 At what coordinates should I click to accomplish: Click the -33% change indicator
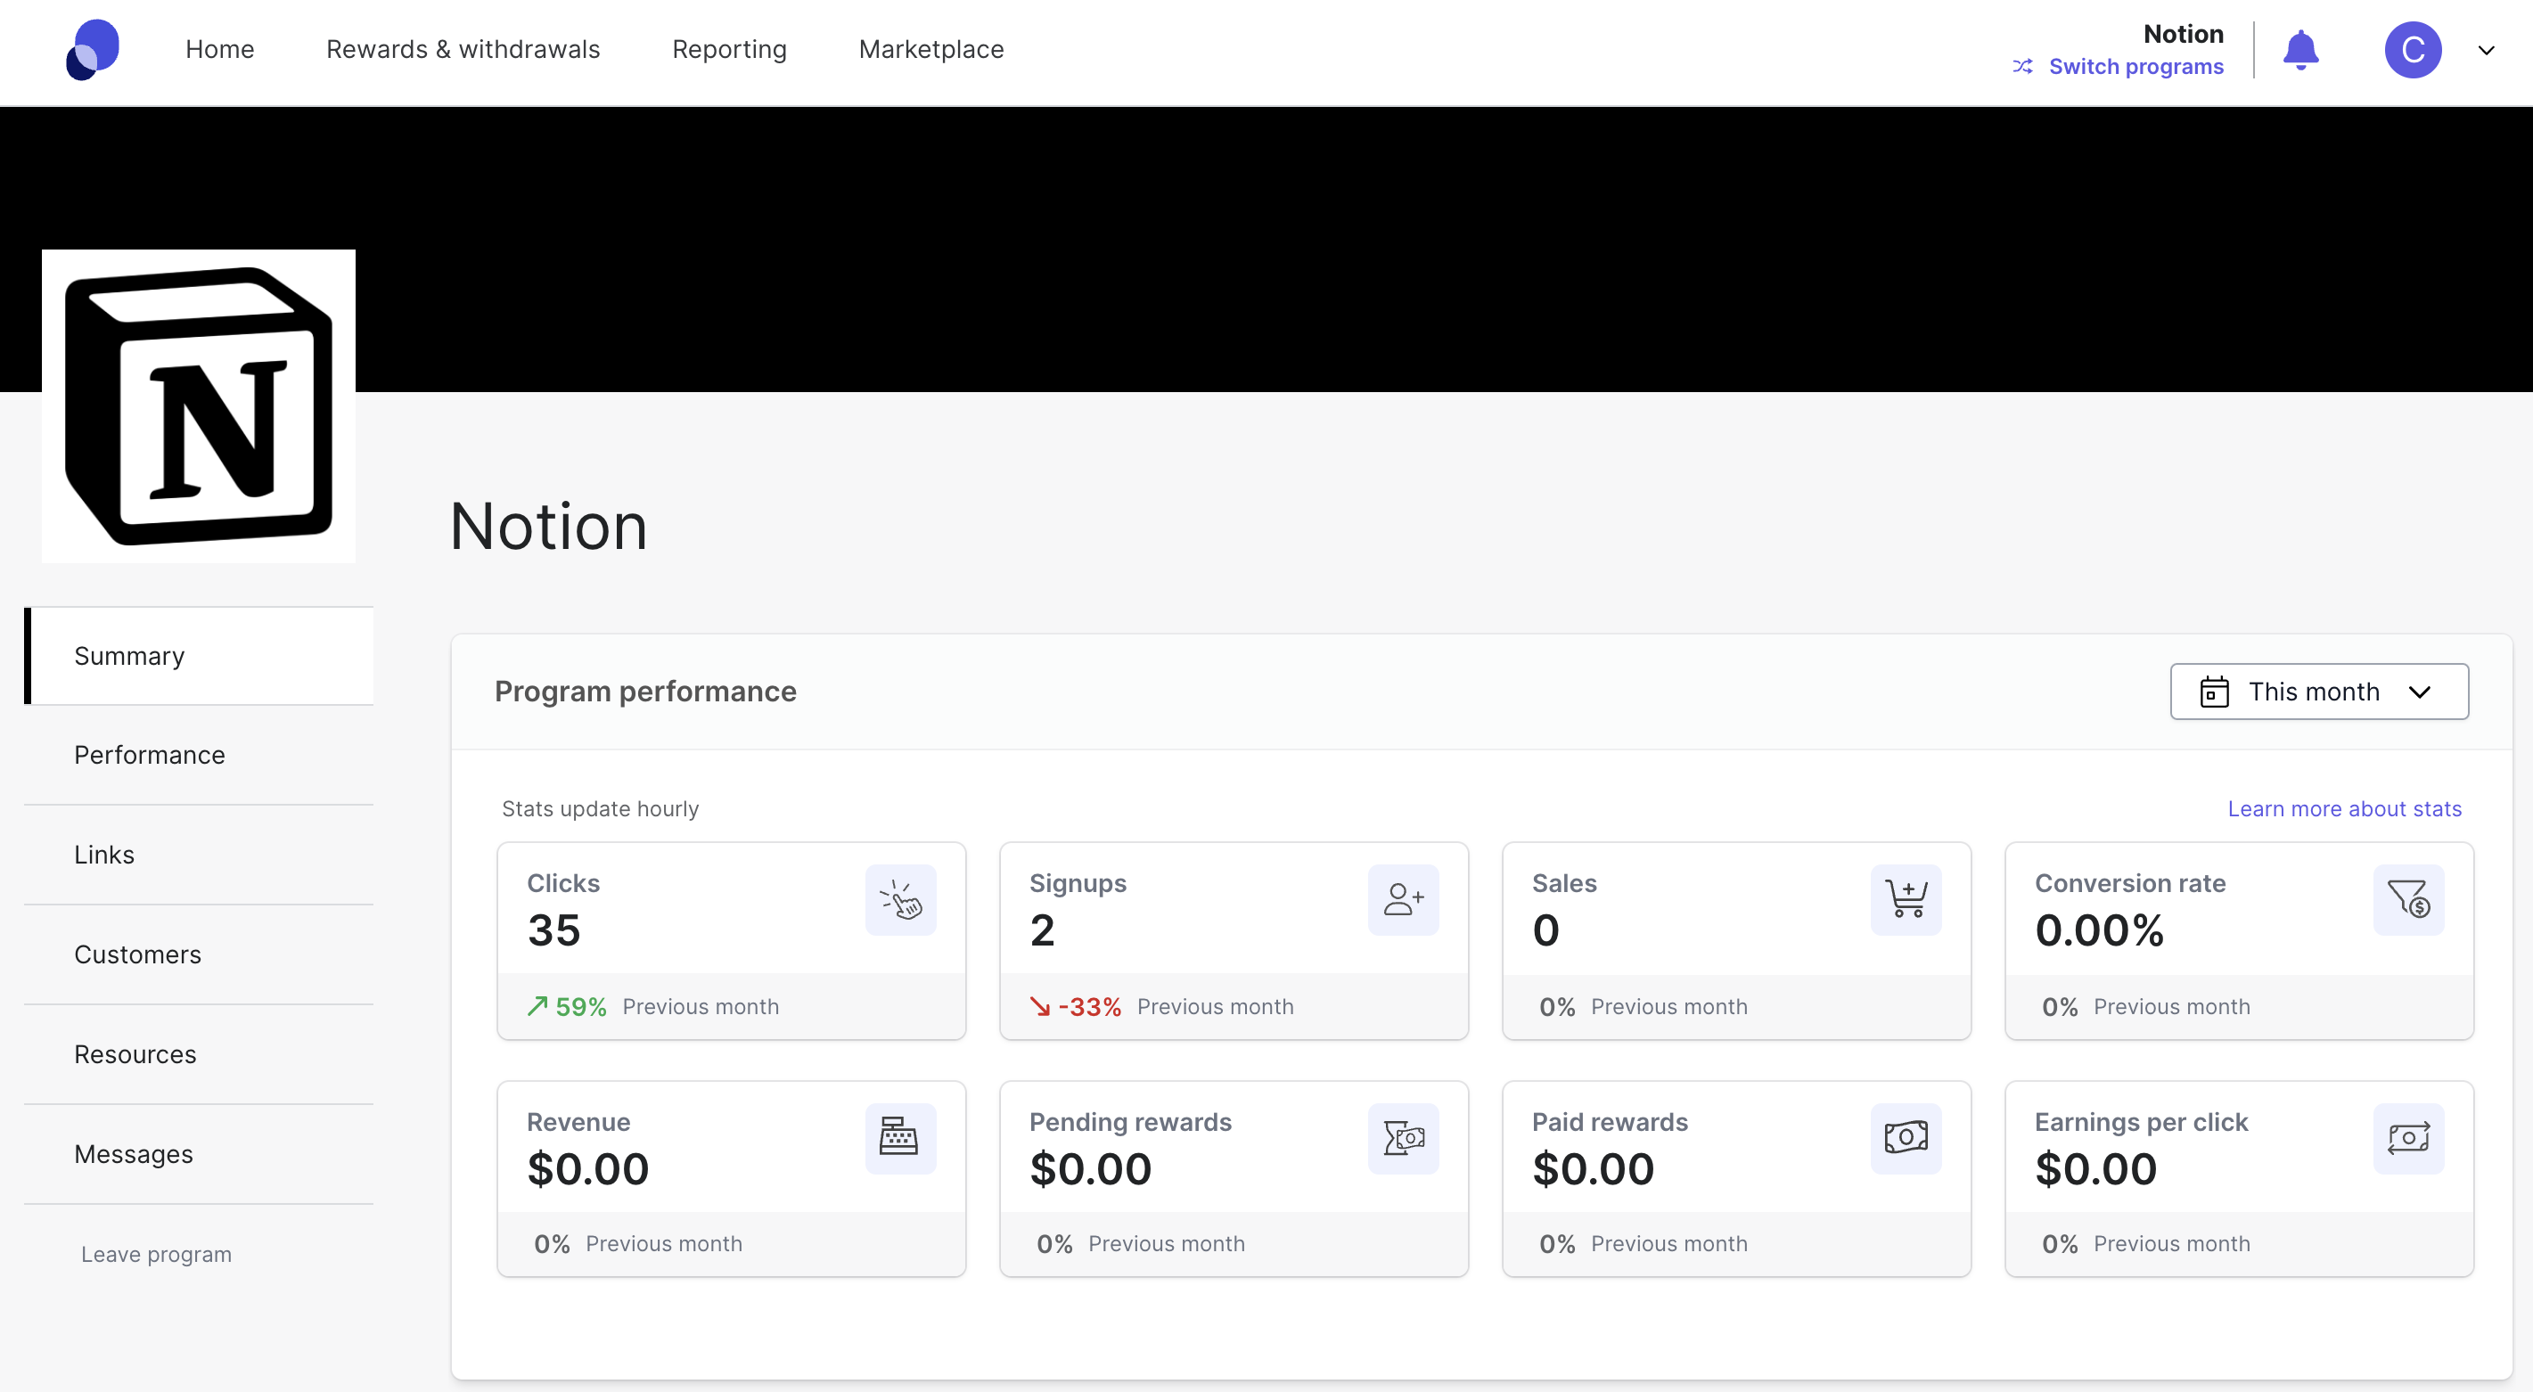[x=1089, y=1007]
